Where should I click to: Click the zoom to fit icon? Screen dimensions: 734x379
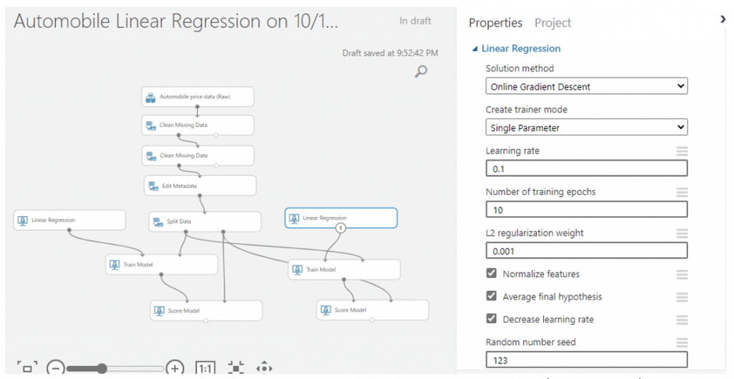(x=236, y=368)
